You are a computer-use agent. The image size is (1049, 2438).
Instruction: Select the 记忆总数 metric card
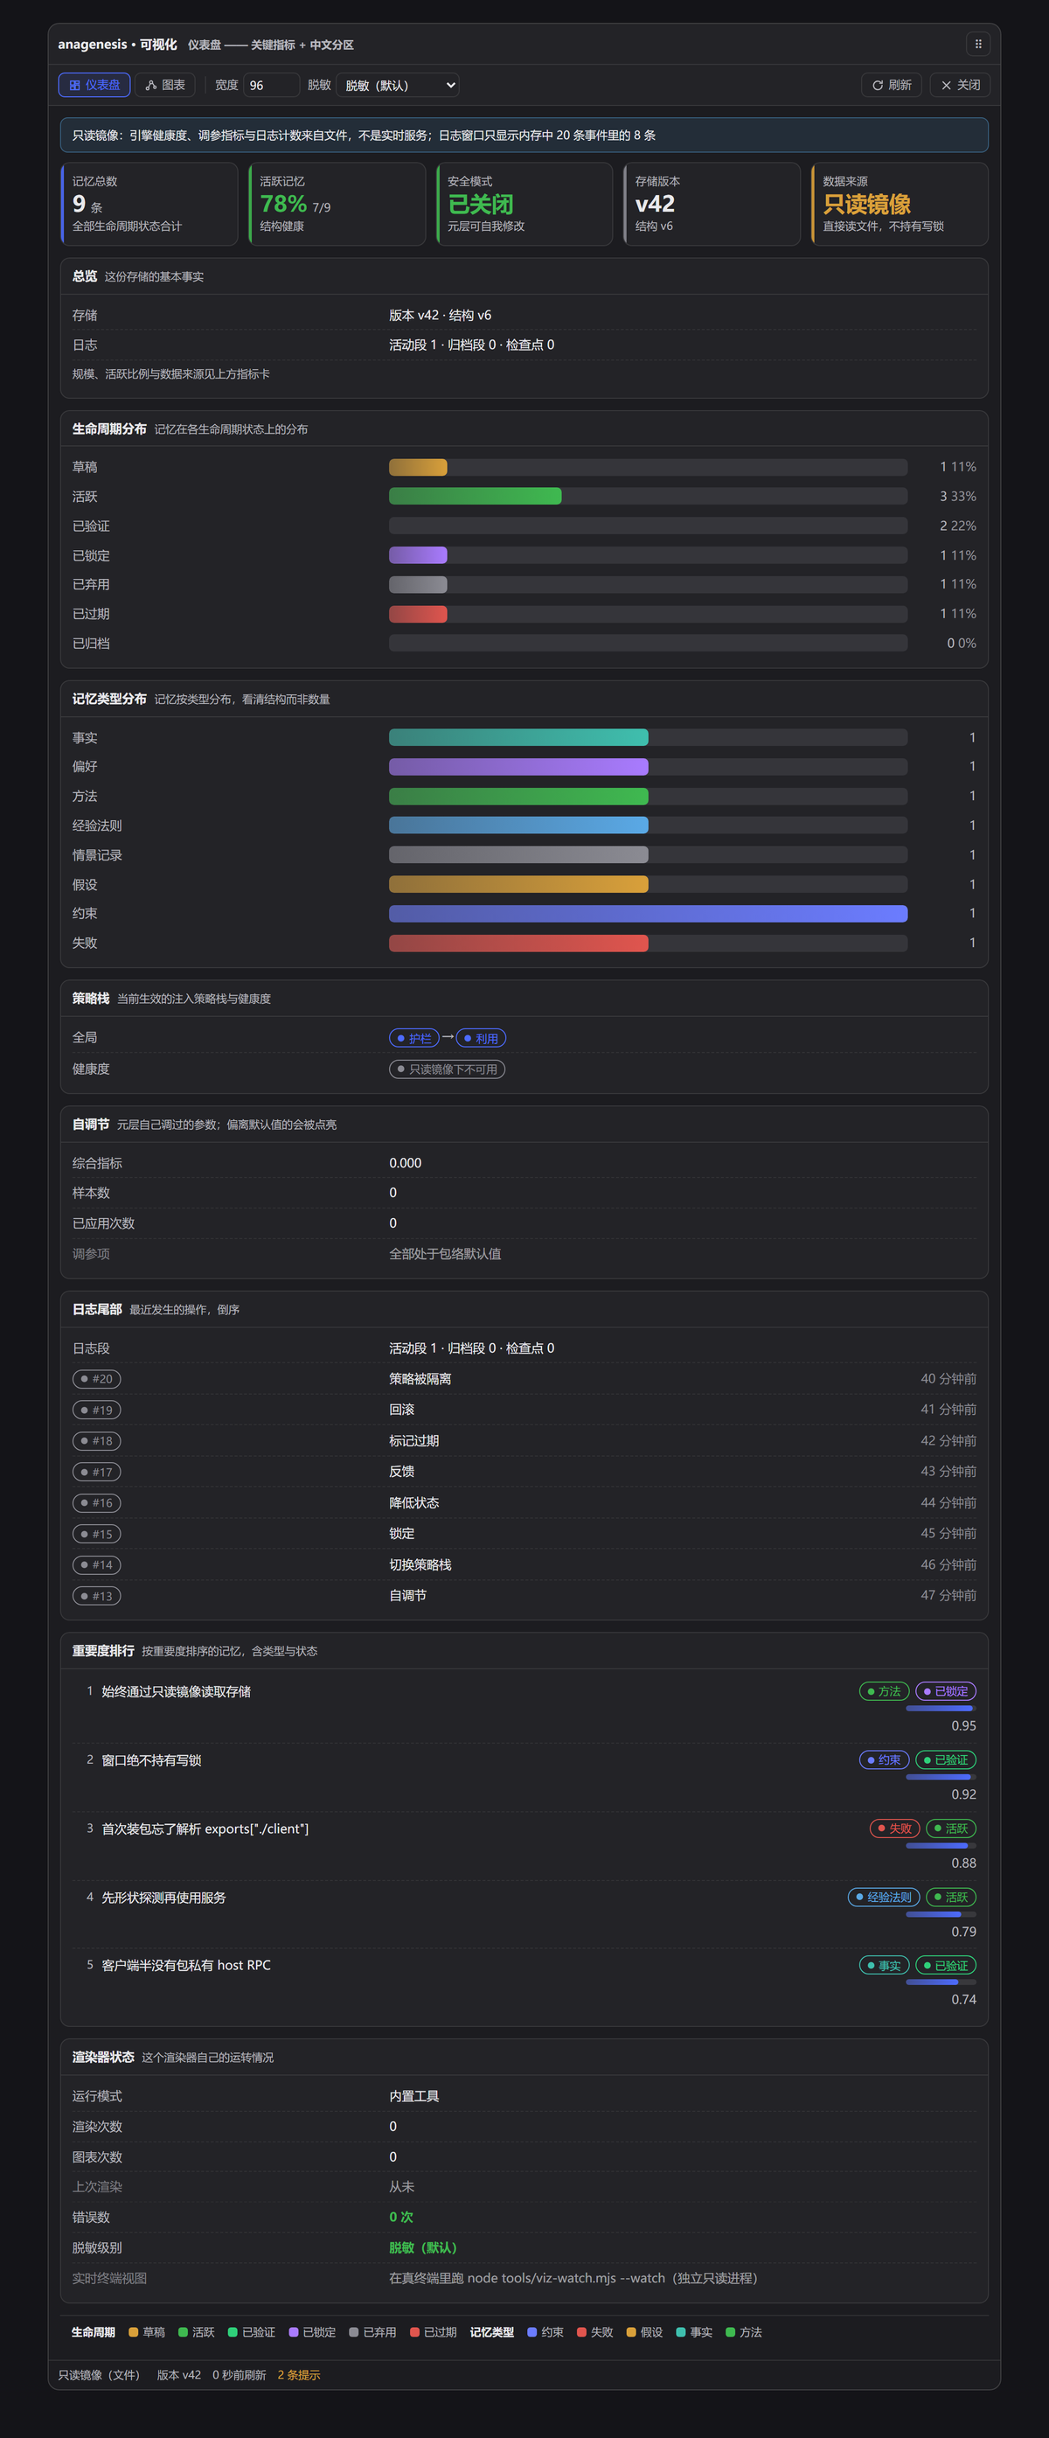tap(149, 204)
